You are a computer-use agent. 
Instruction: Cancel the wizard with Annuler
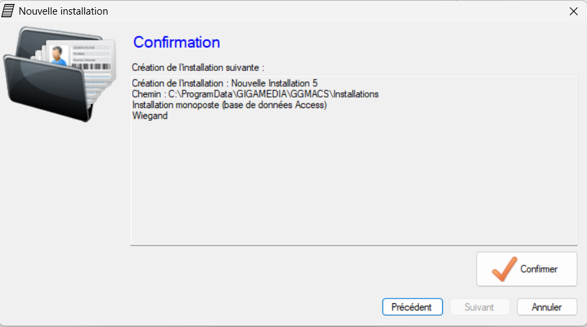547,307
